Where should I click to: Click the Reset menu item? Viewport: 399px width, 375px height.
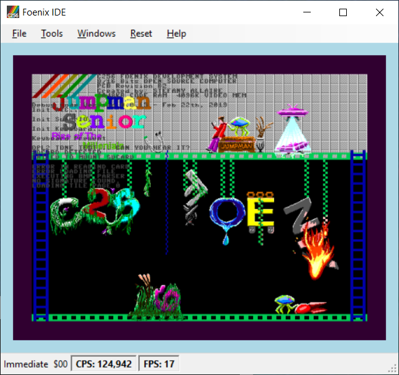[141, 34]
